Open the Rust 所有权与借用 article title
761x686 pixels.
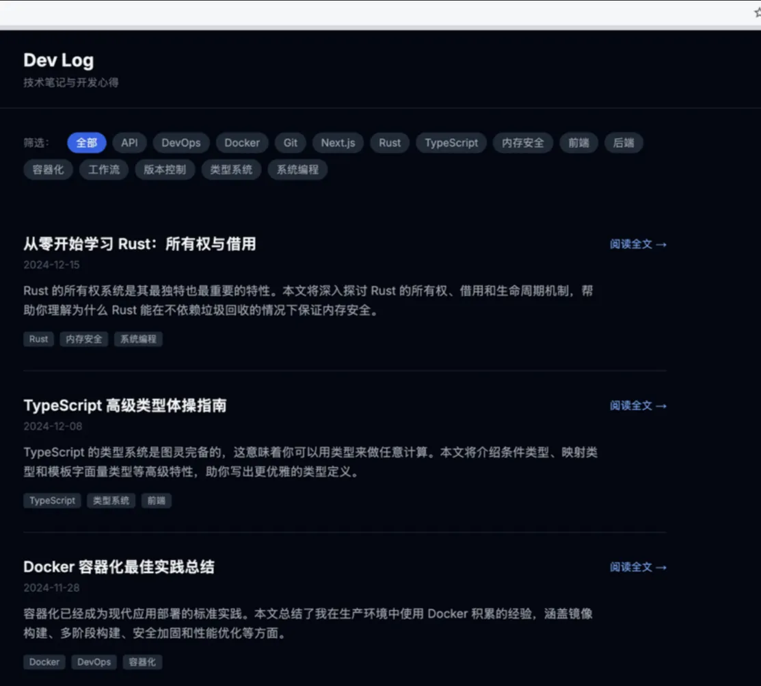pos(139,243)
